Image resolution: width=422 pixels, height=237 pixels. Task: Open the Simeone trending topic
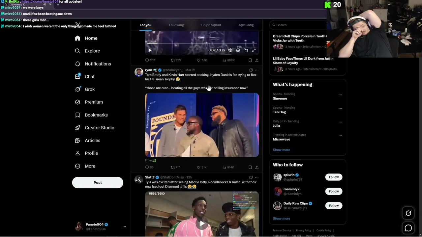(x=280, y=98)
